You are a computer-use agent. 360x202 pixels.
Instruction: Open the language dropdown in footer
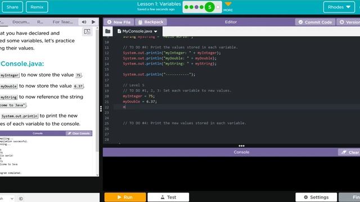tap(7, 199)
